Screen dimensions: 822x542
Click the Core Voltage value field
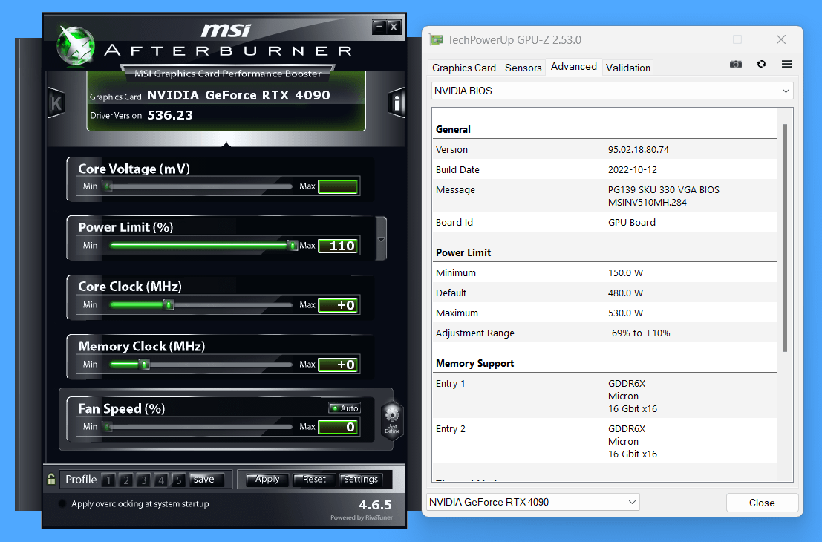[x=338, y=186]
